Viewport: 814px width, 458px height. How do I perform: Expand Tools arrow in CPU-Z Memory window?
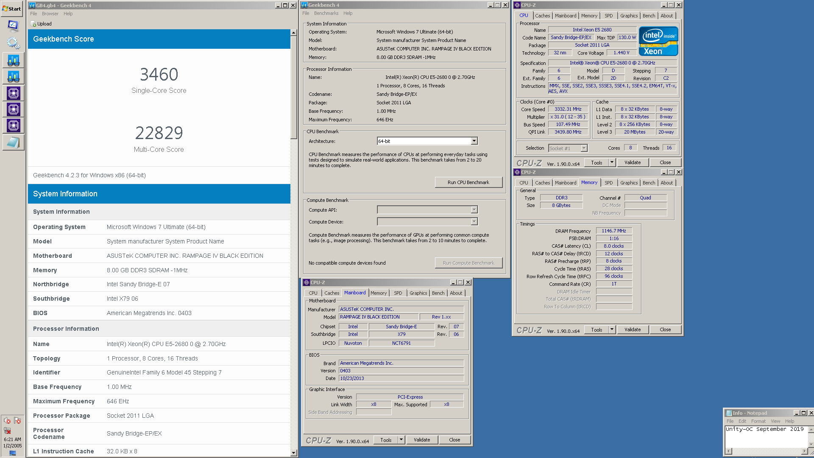click(612, 330)
